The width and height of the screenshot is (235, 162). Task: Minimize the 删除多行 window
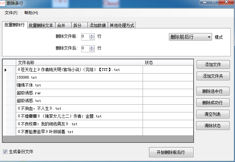pyautogui.click(x=205, y=2)
